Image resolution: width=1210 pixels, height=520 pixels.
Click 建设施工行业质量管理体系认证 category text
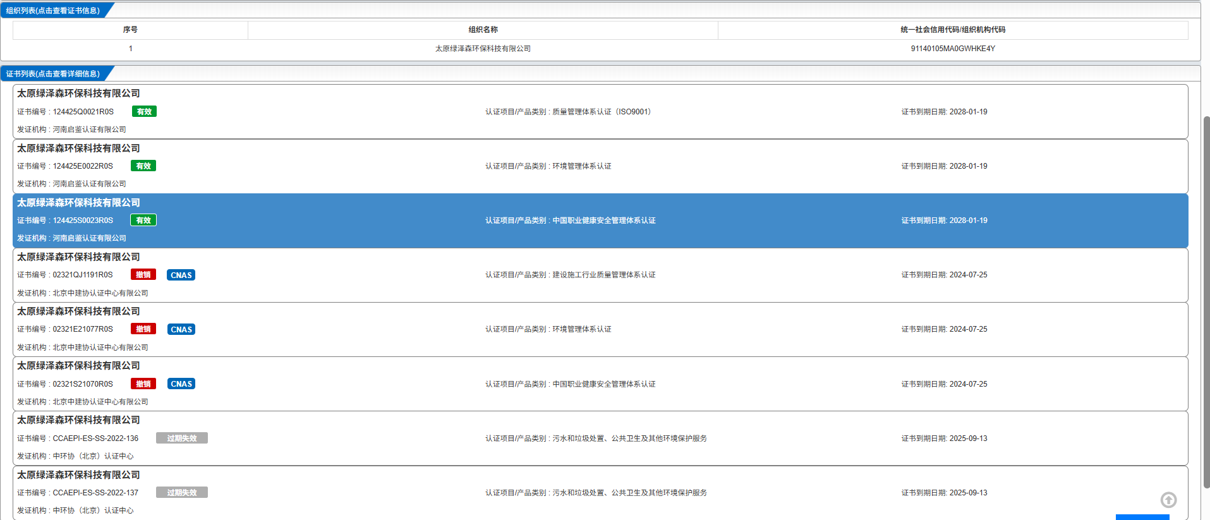tap(604, 275)
